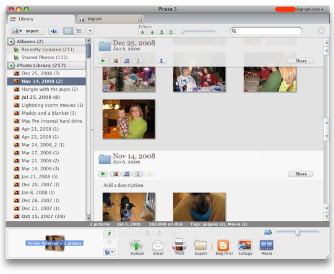Click star icon in Nov 14 folder header

150,174
